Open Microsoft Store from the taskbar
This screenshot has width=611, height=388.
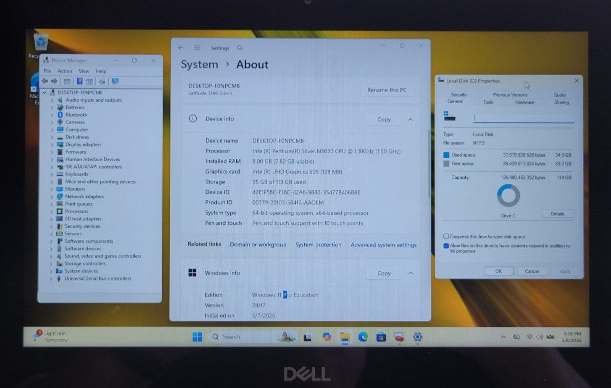(381, 337)
